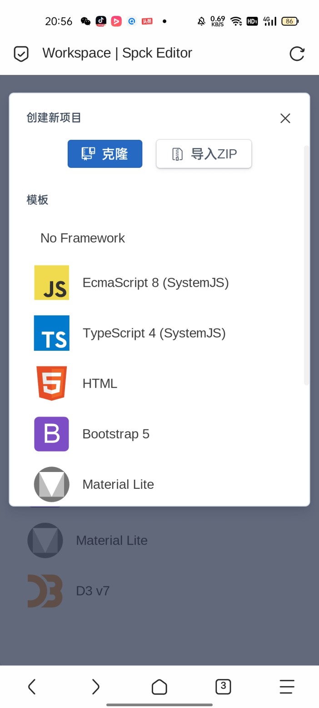The width and height of the screenshot is (319, 708).
Task: Select Material Lite label in dialog
Action: pyautogui.click(x=118, y=484)
